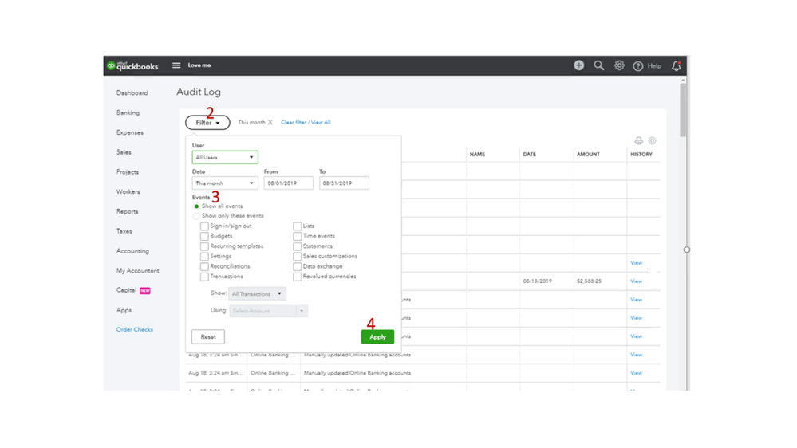Open the Show All Transactions dropdown

point(257,293)
